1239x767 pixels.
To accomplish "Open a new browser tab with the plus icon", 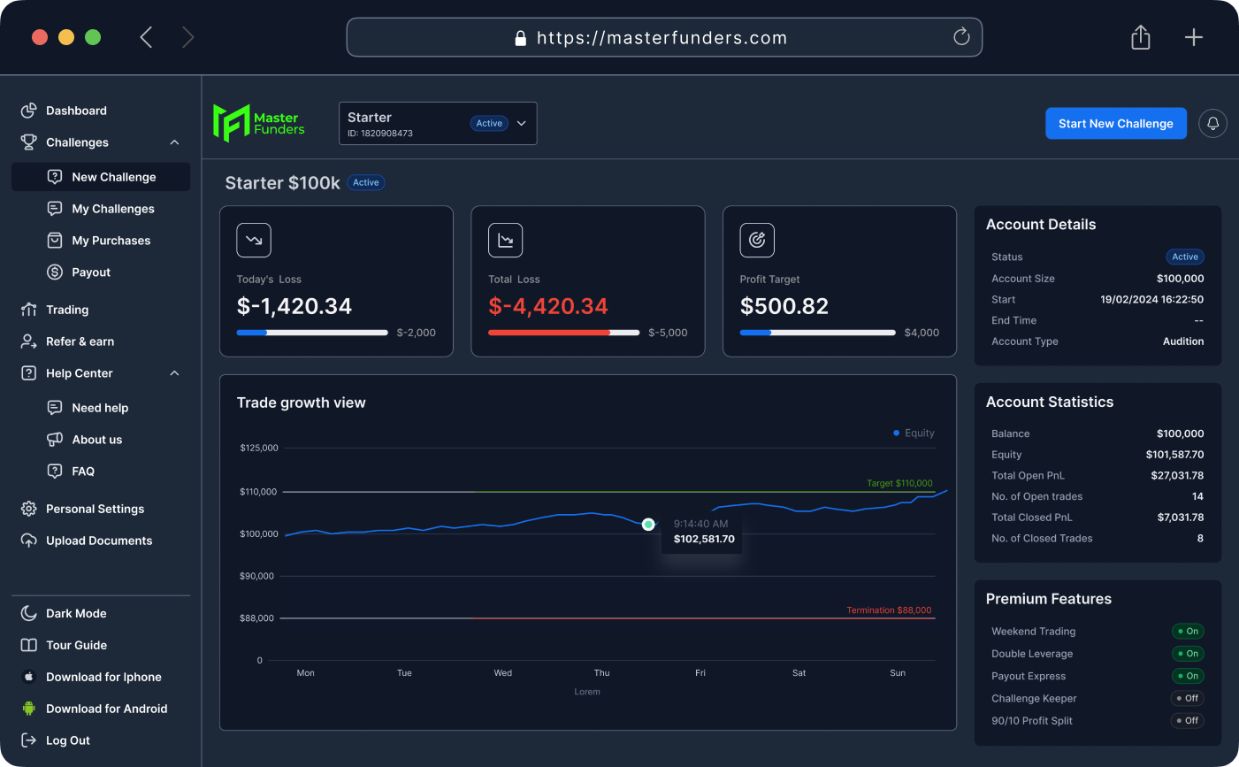I will coord(1193,37).
